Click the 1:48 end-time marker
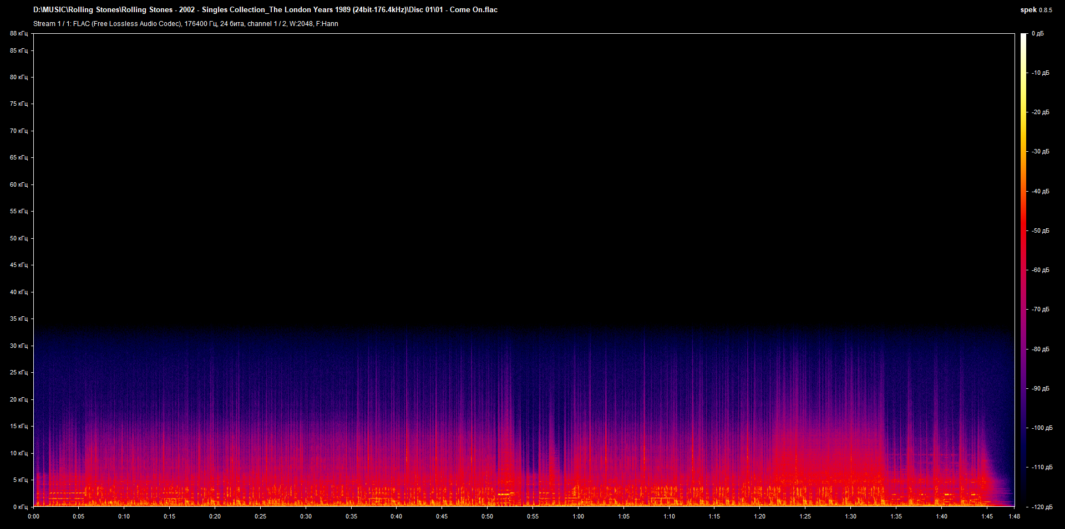The height and width of the screenshot is (529, 1065). tap(1015, 516)
